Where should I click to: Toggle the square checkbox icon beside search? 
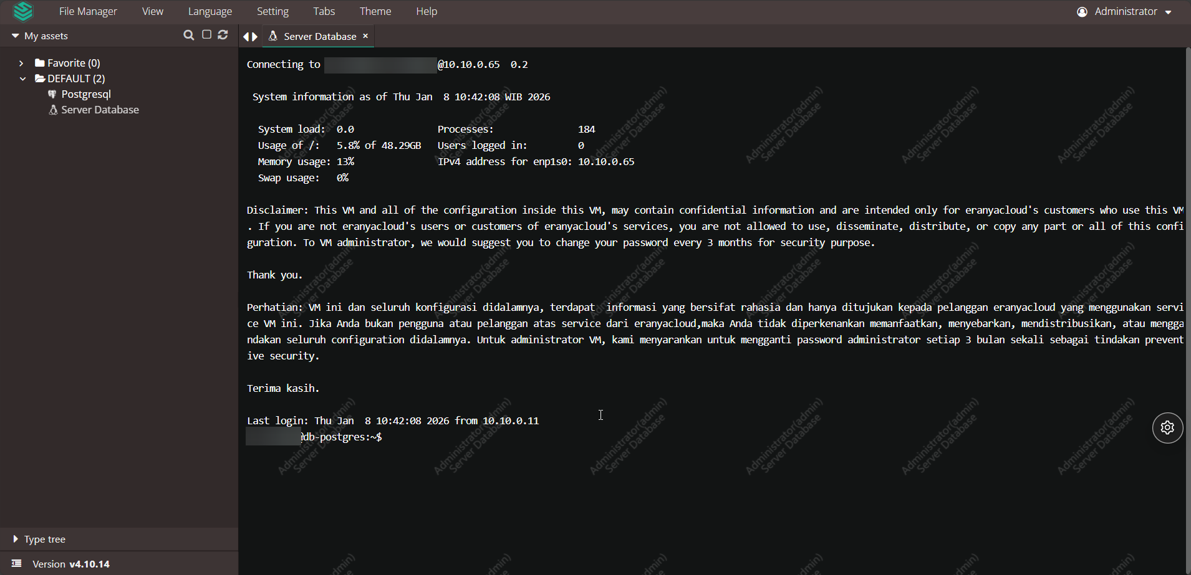tap(206, 36)
